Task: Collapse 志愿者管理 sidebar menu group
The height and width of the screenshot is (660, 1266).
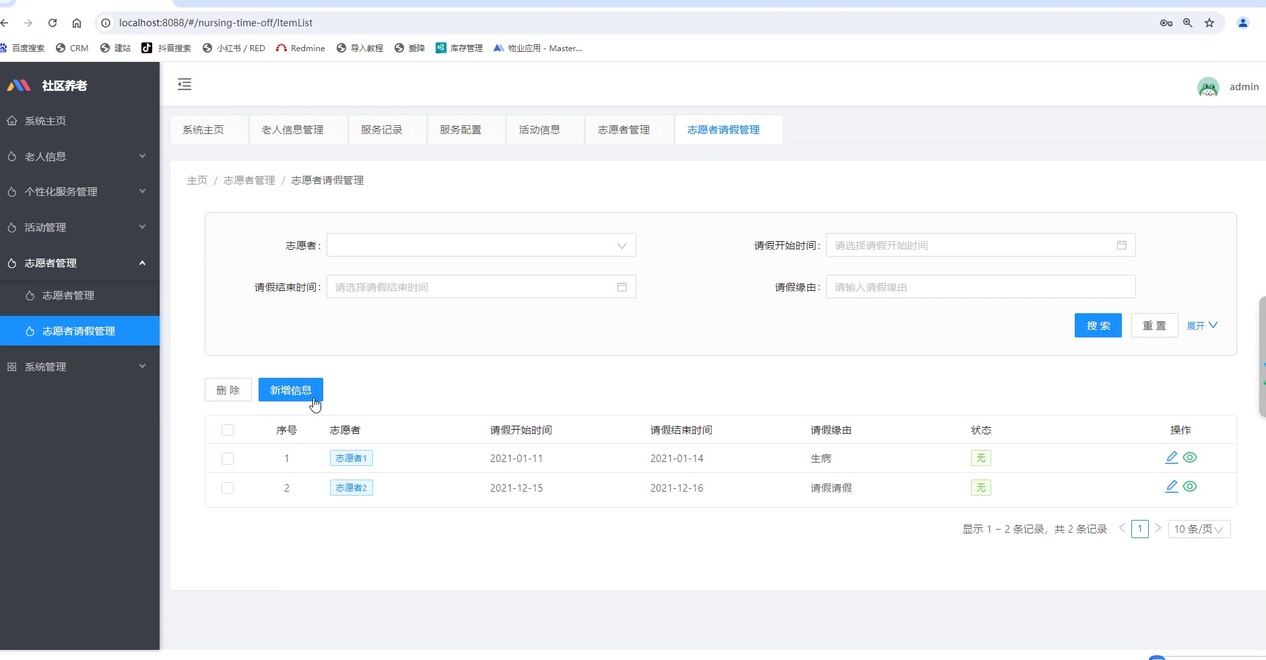Action: tap(79, 263)
